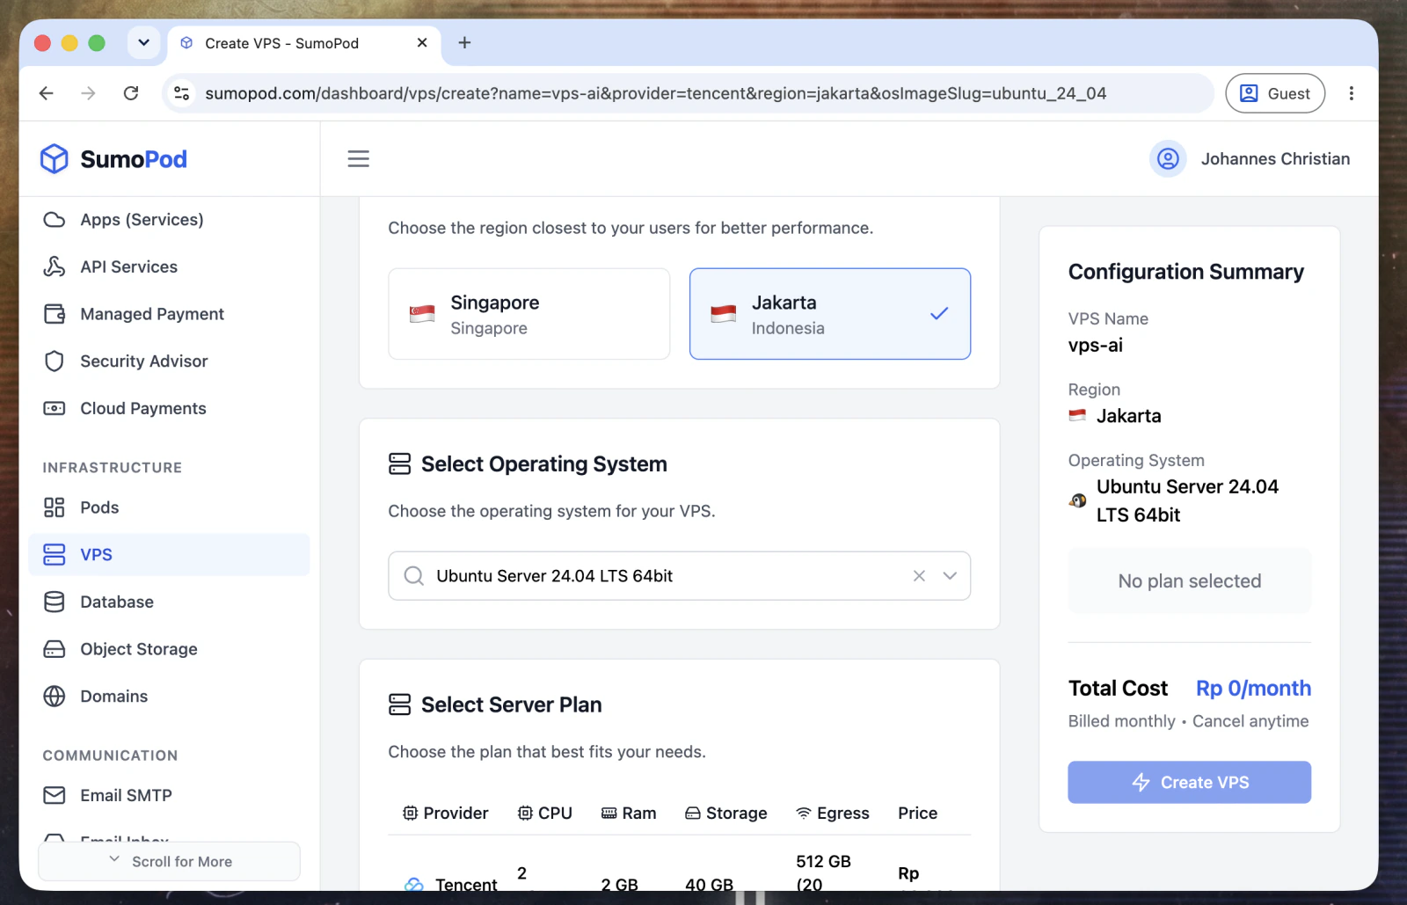
Task: Sort by the Provider column header
Action: [446, 814]
